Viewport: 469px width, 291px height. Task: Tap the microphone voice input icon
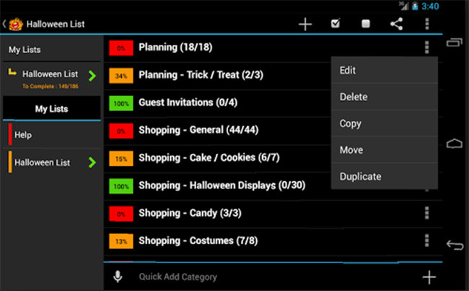[x=118, y=277]
